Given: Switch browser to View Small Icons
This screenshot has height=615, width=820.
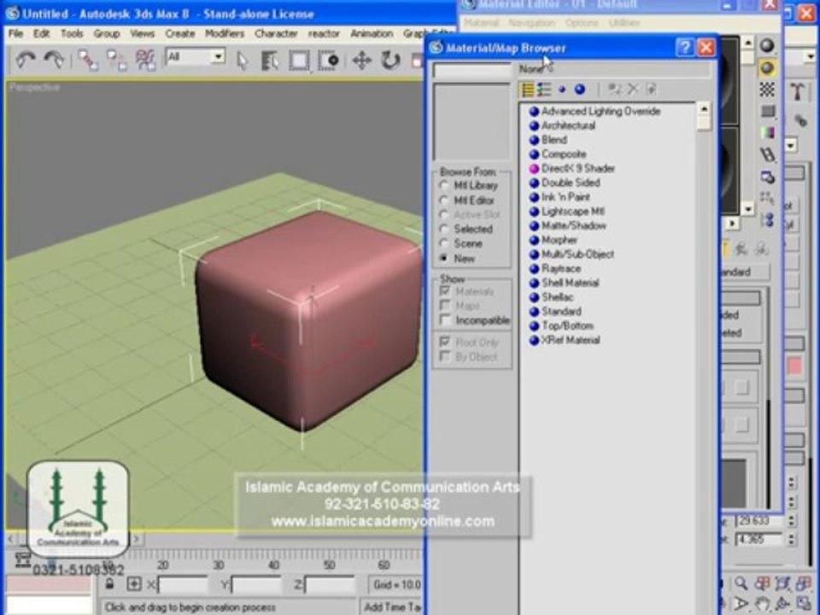Looking at the screenshot, I should pyautogui.click(x=562, y=90).
